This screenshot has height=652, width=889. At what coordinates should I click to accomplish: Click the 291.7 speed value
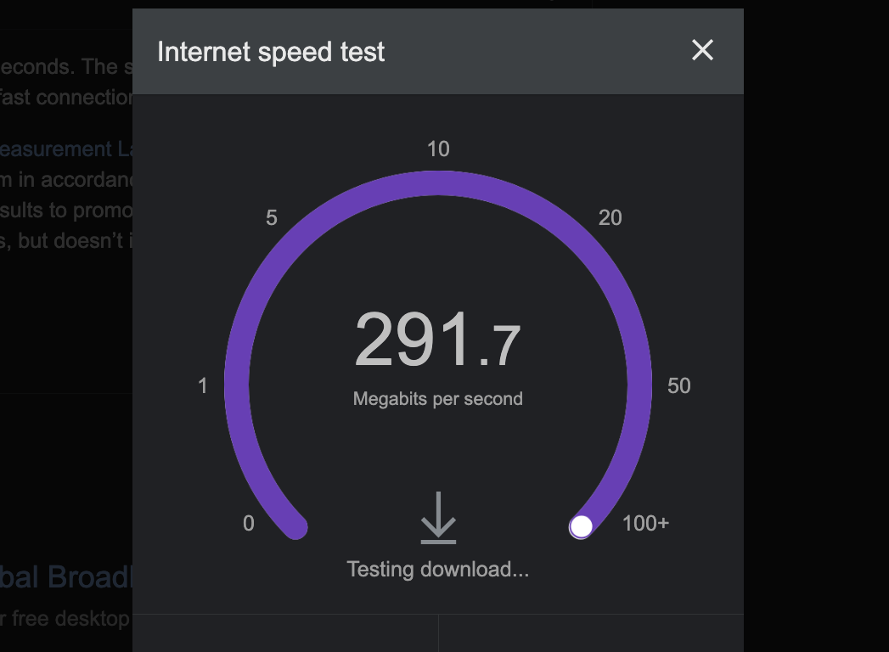(438, 338)
